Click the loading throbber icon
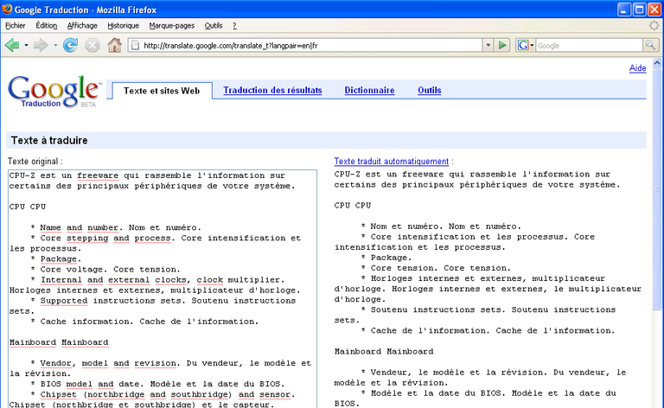Screen dimensions: 664x408 click(x=654, y=25)
